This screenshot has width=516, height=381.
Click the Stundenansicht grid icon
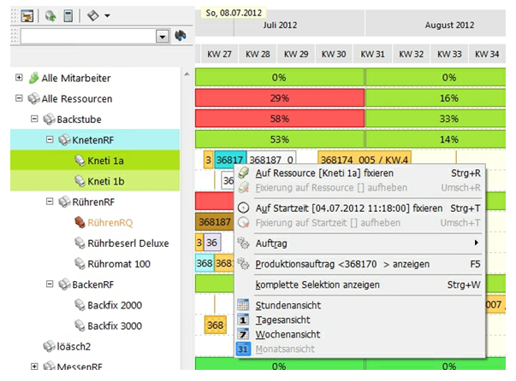242,304
